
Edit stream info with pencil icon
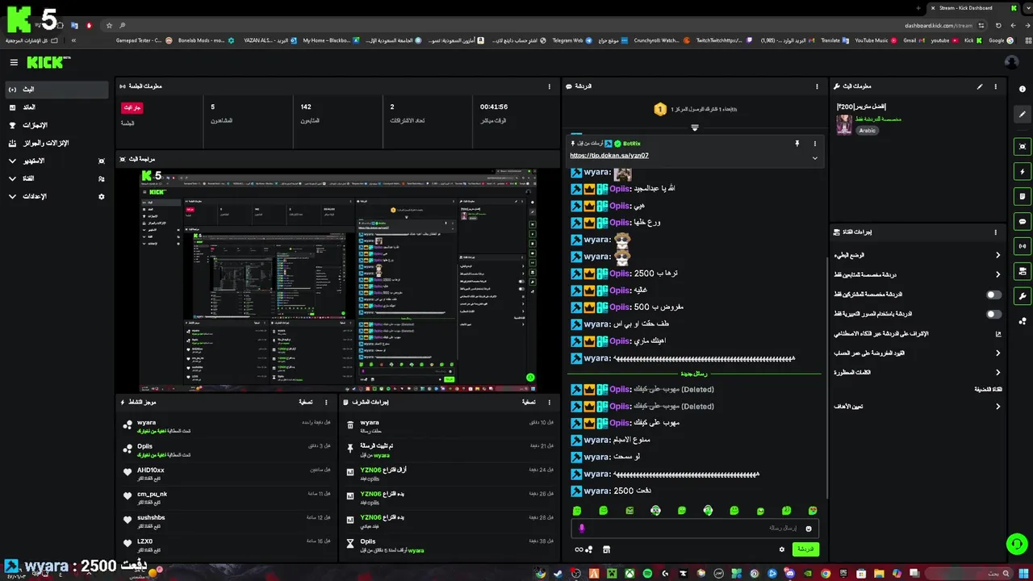[980, 86]
